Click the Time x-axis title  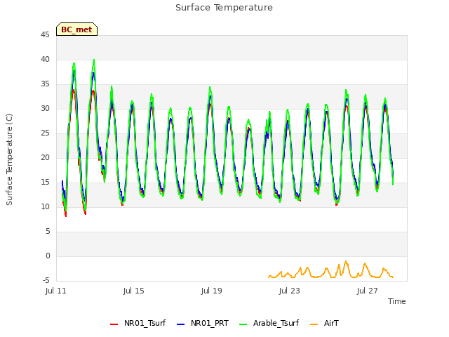click(397, 301)
